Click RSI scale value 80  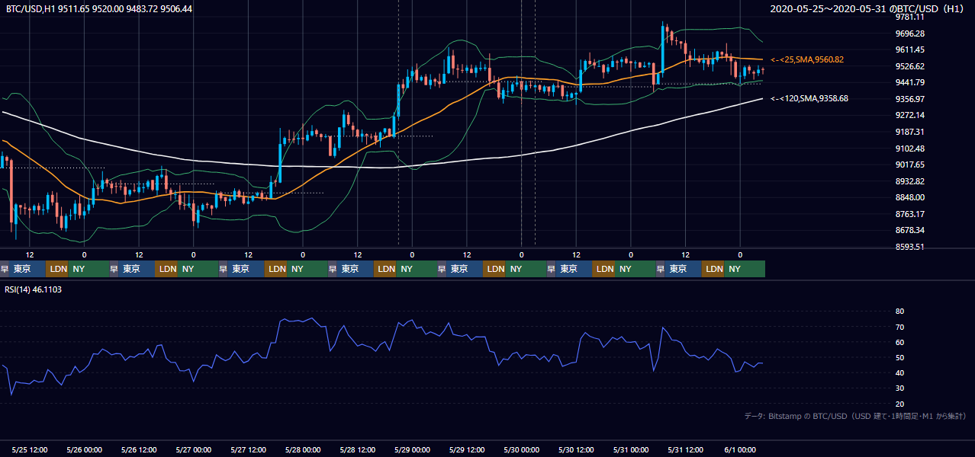click(x=899, y=312)
